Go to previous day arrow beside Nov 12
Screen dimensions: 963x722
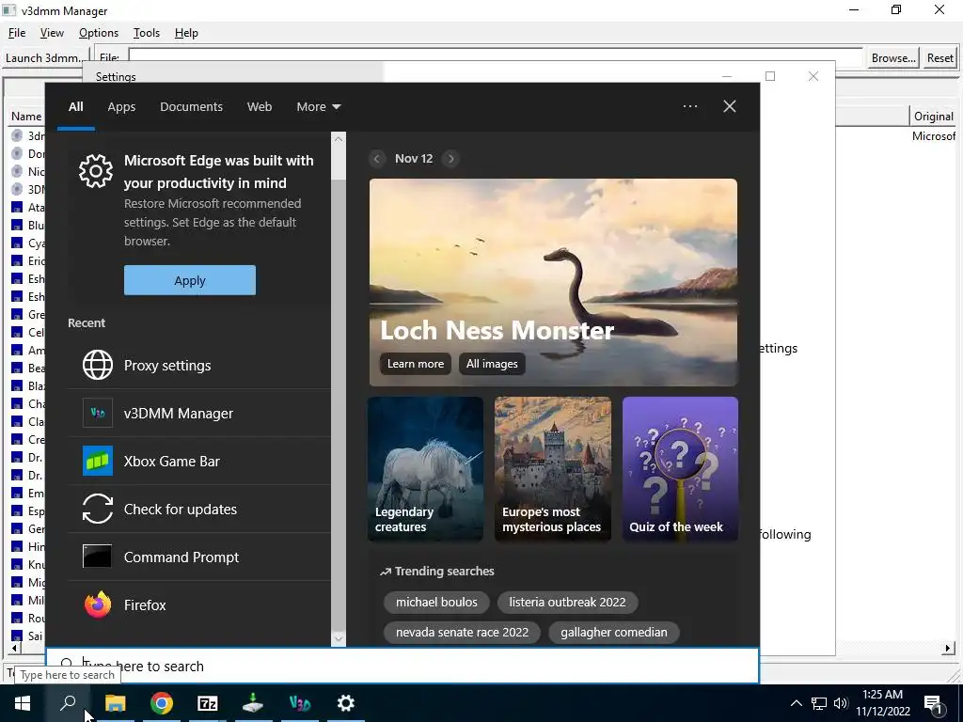pyautogui.click(x=378, y=159)
